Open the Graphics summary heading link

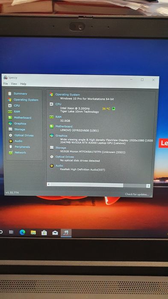[61, 136]
